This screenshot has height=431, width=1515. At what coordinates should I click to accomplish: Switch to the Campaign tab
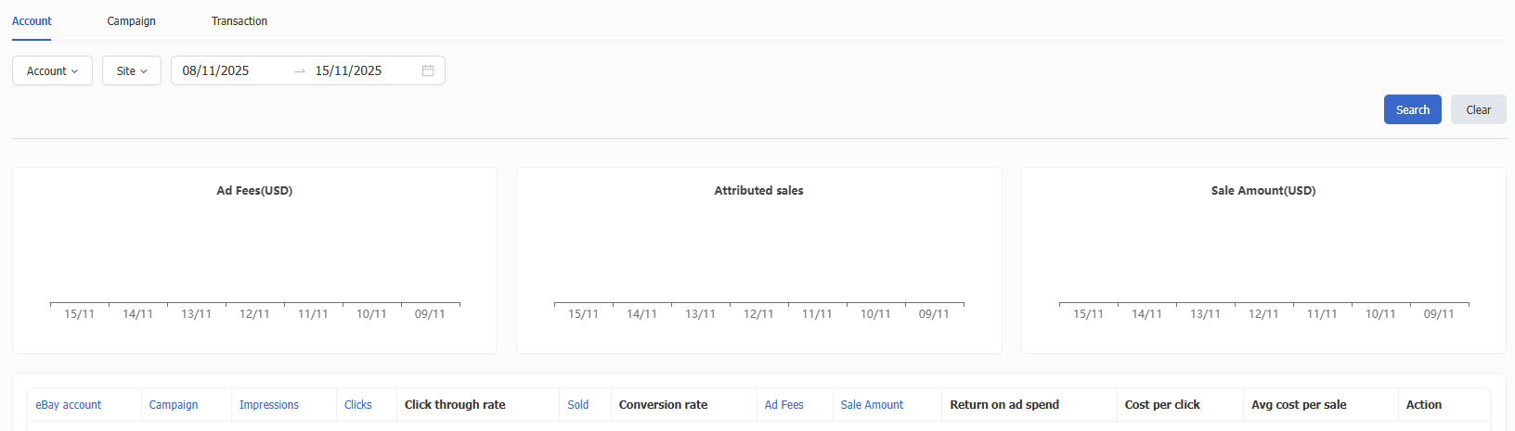coord(131,20)
